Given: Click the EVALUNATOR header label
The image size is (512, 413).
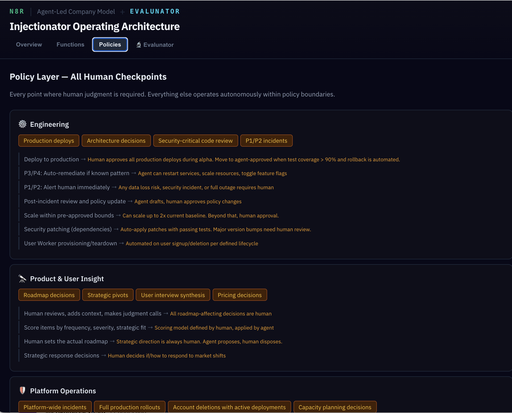Looking at the screenshot, I should 155,11.
